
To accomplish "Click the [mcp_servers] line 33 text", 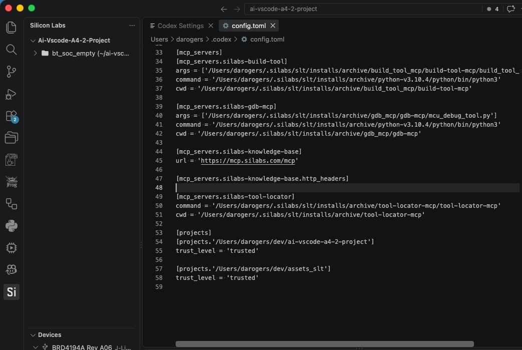I will click(199, 53).
